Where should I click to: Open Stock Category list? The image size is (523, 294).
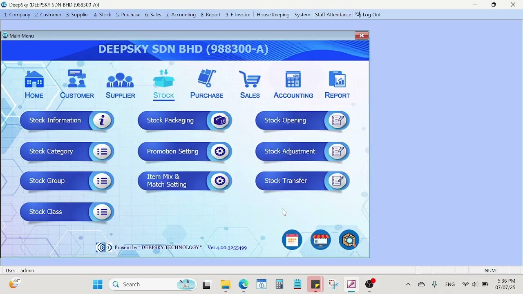[x=67, y=151]
